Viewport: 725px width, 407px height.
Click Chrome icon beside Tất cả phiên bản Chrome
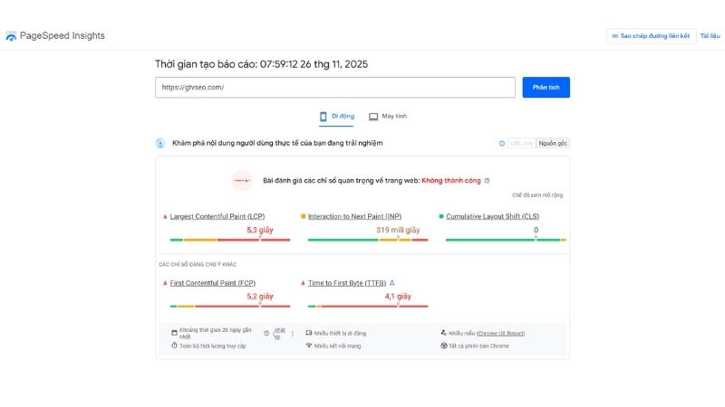pyautogui.click(x=444, y=345)
